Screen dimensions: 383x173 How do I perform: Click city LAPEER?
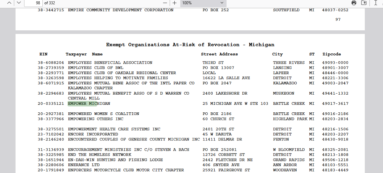(x=281, y=73)
